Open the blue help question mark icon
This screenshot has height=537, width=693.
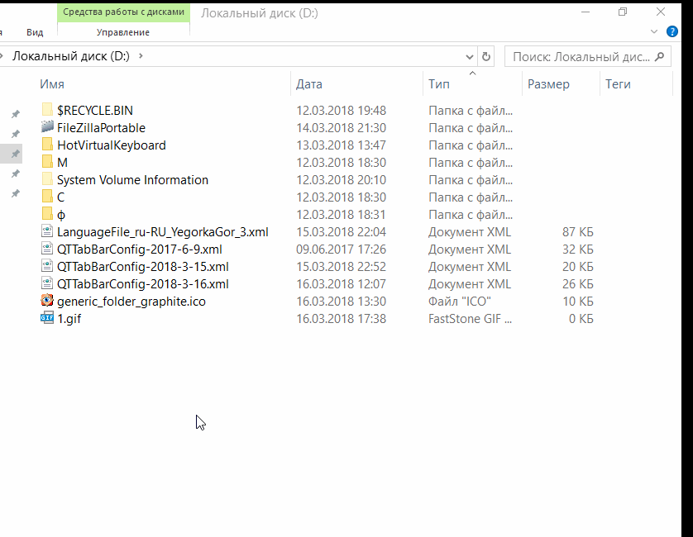[673, 32]
